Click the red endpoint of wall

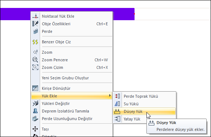coord(134,14)
